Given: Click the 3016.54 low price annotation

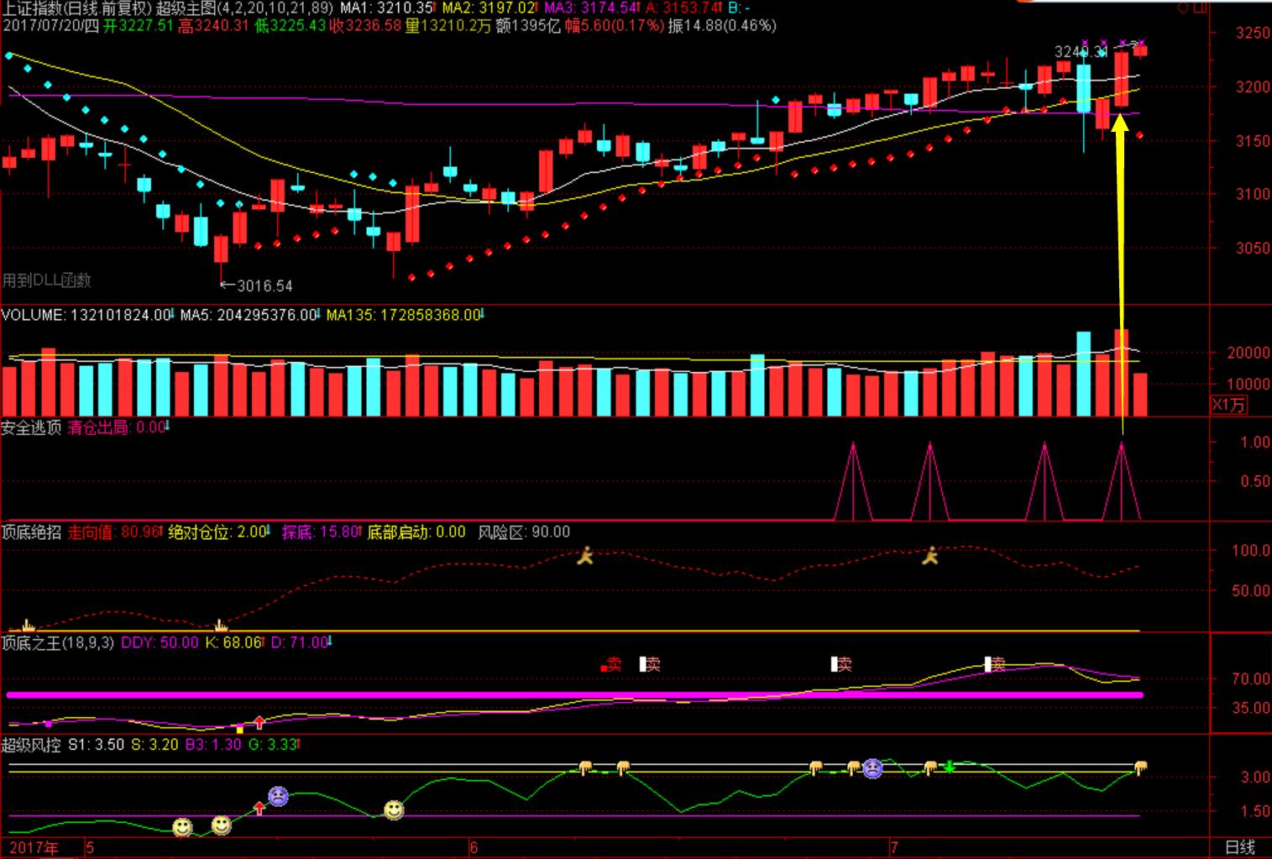Looking at the screenshot, I should coord(264,285).
